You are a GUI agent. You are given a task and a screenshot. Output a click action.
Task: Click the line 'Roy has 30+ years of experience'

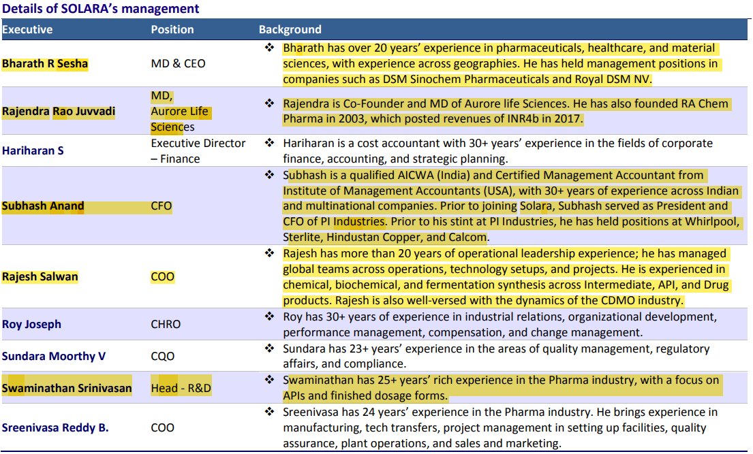click(500, 317)
